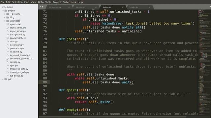Open the Help menu
Viewport: 211px width, 118px height.
click(80, 2)
